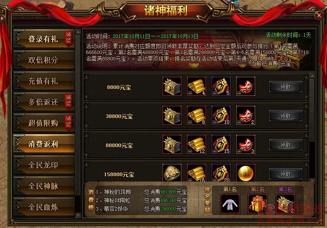Image resolution: width=327 pixels, height=228 pixels.
Task: Click up arrow of left sidebar scrollbar
Action: pyautogui.click(x=78, y=32)
